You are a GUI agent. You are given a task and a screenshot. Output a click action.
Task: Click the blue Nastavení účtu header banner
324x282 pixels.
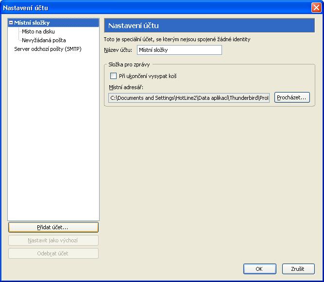(209, 26)
